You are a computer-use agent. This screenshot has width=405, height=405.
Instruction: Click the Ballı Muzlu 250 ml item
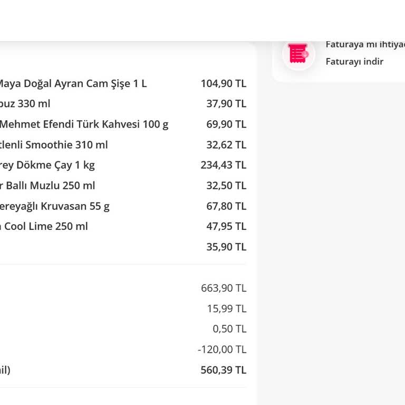(47, 186)
